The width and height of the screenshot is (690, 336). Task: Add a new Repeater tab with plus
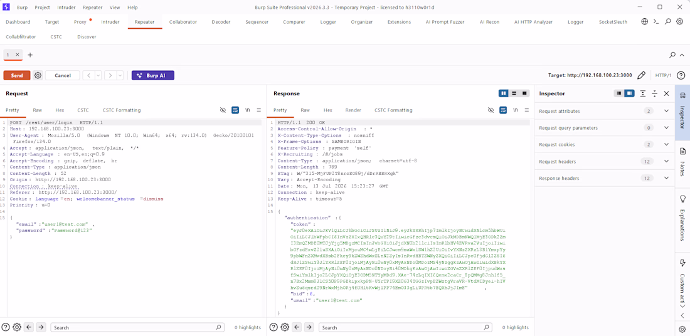click(30, 55)
